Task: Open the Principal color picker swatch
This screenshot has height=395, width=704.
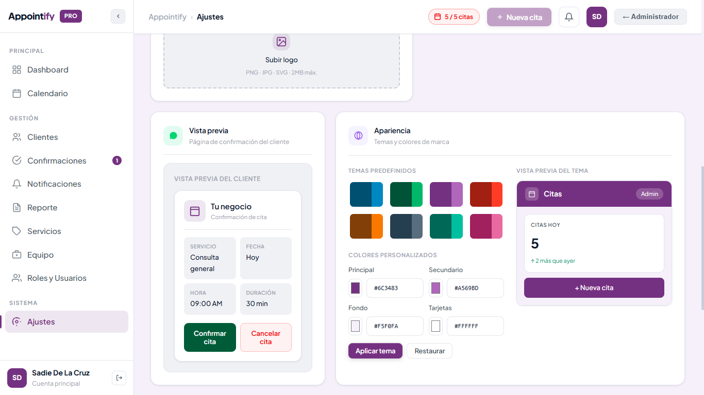Action: [355, 288]
